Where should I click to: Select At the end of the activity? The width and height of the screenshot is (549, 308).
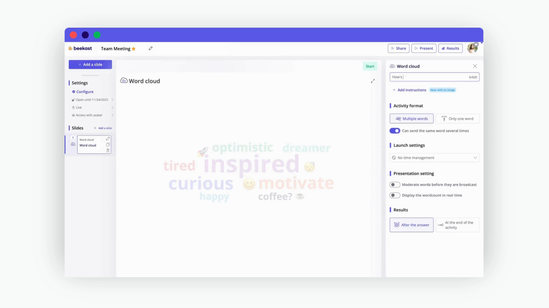point(457,225)
